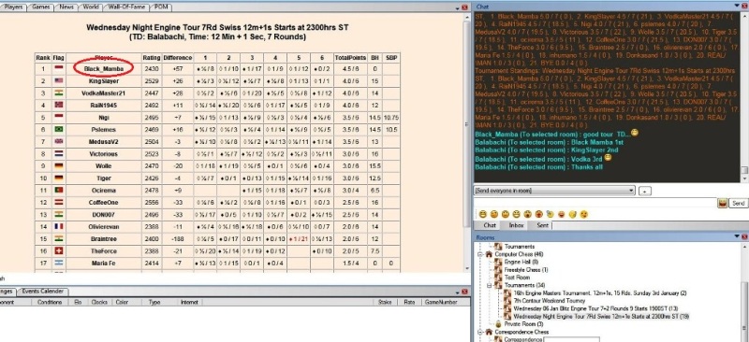Click the flag icon in MedusaV2's row
Screen dimensions: 749x342
tap(59, 142)
